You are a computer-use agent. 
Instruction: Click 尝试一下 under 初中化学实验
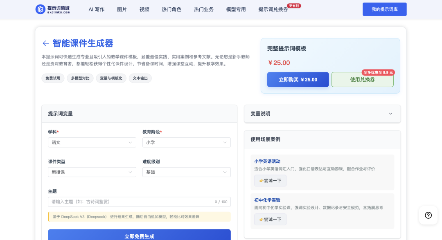(270, 220)
